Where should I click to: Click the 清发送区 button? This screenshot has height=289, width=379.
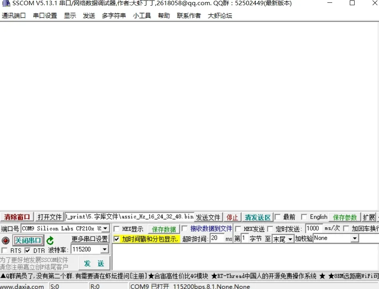[x=258, y=217]
